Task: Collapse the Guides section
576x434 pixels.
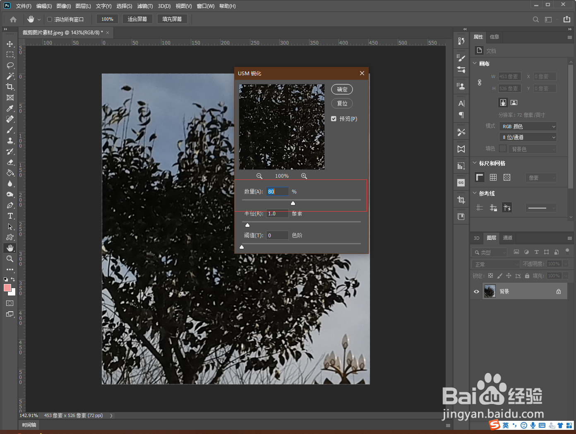Action: 475,193
